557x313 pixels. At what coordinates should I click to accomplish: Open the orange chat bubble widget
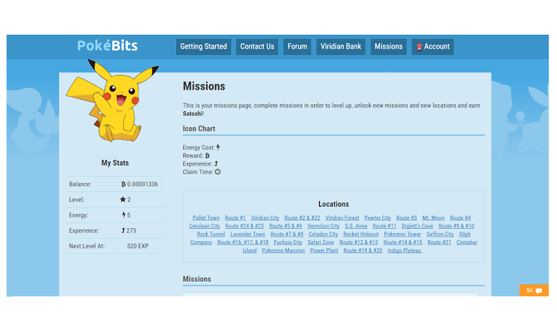(x=534, y=290)
